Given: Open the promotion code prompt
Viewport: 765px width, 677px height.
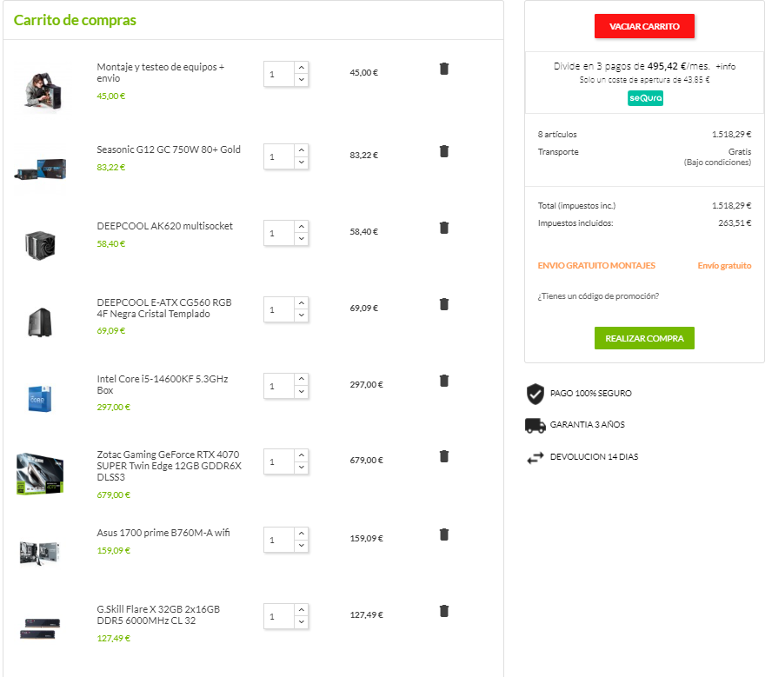Looking at the screenshot, I should tap(598, 296).
